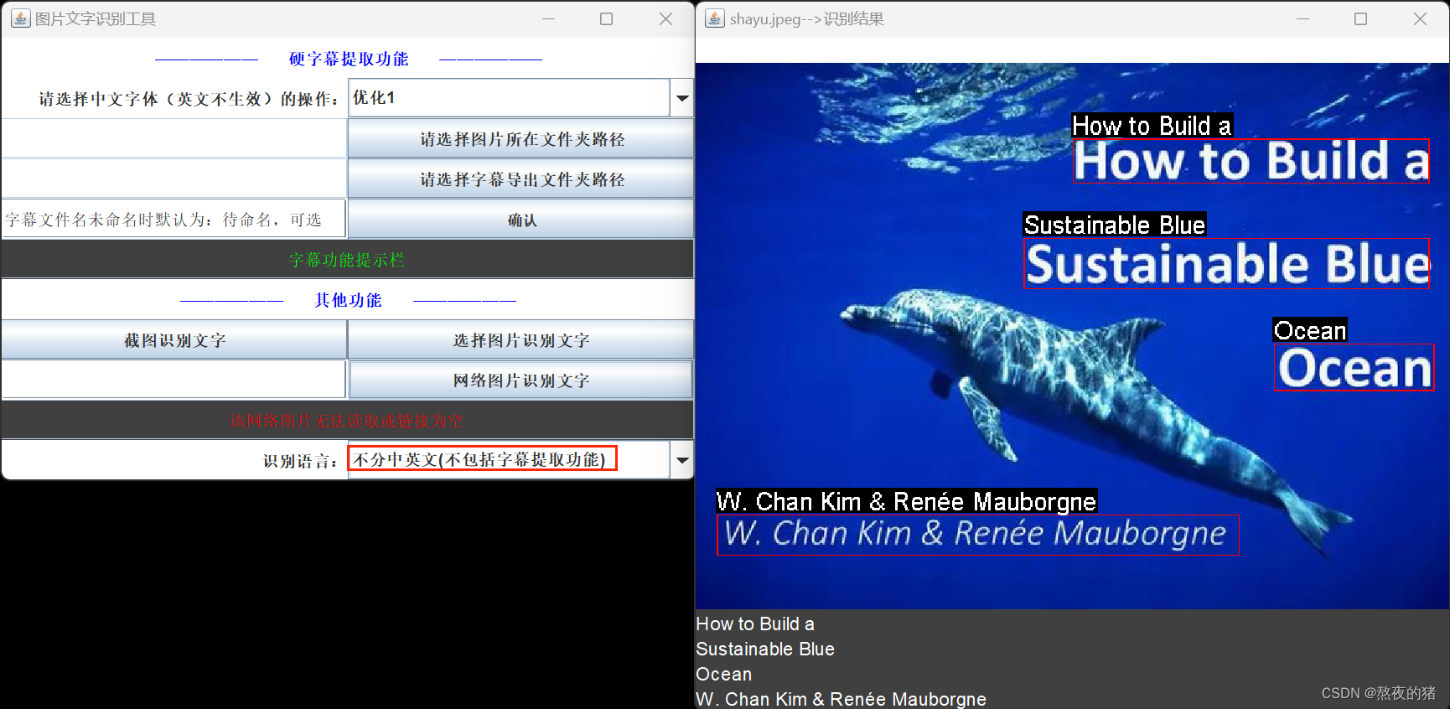Click the 其他功能 section heading

click(348, 300)
